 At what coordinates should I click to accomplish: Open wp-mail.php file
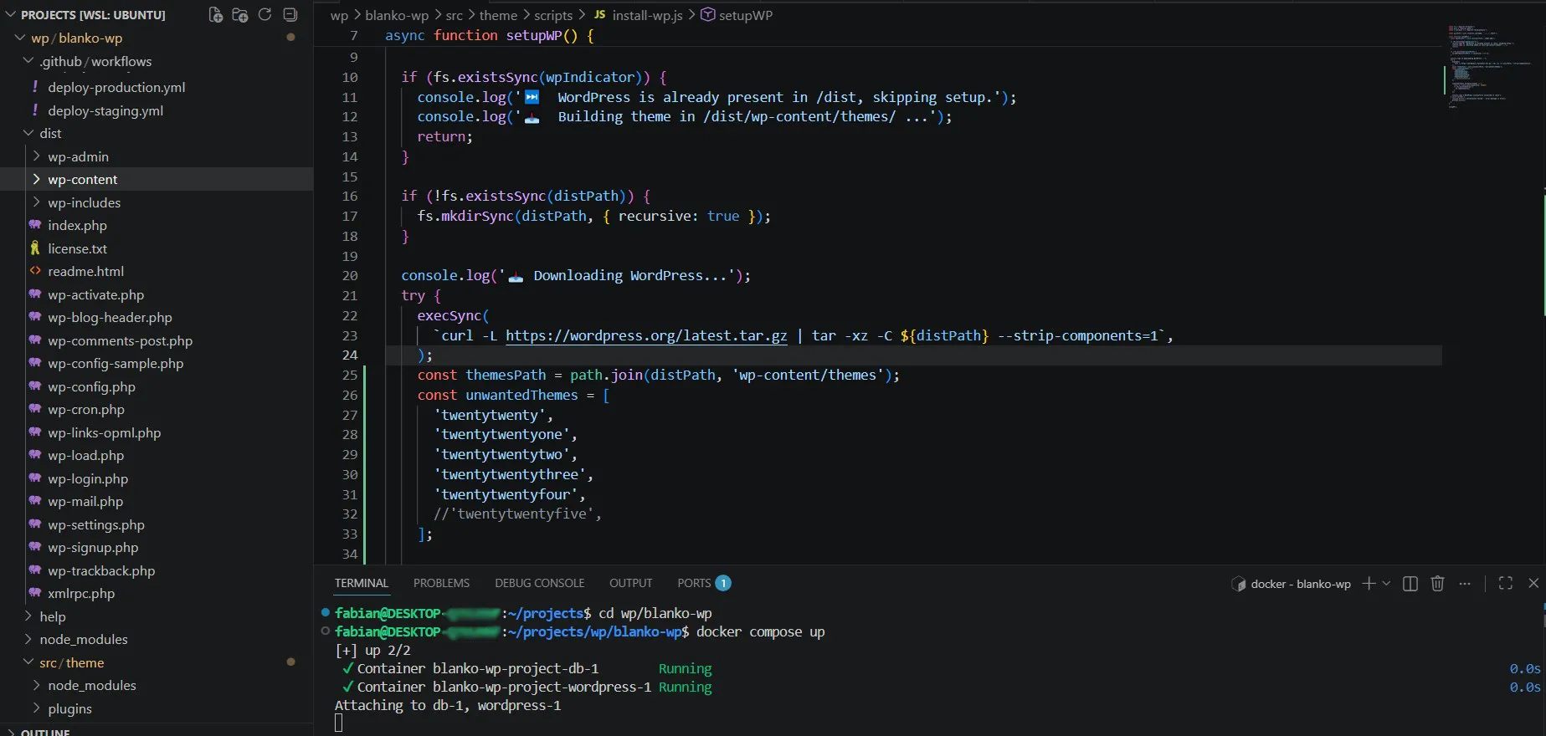tap(85, 501)
